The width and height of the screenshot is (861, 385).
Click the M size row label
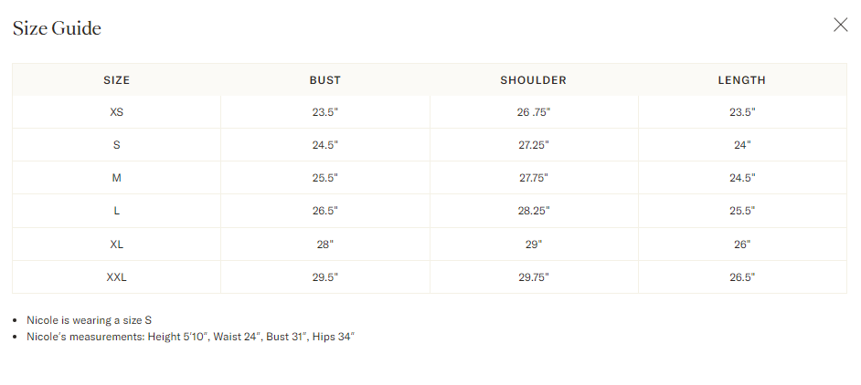[x=116, y=178]
